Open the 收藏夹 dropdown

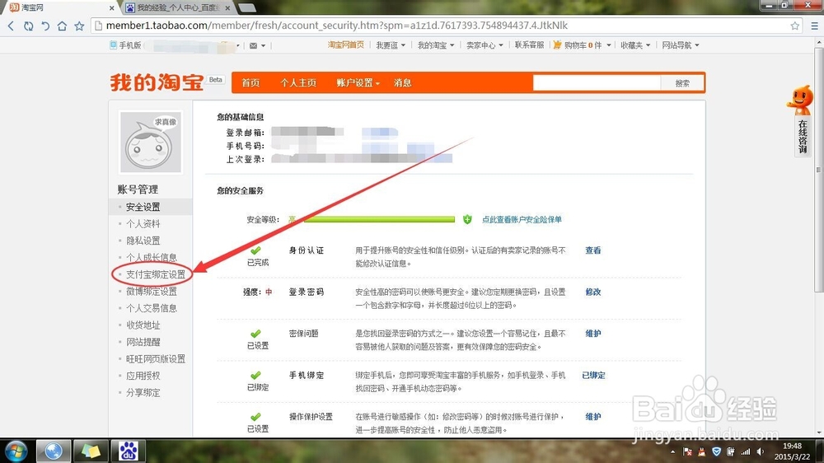coord(635,45)
